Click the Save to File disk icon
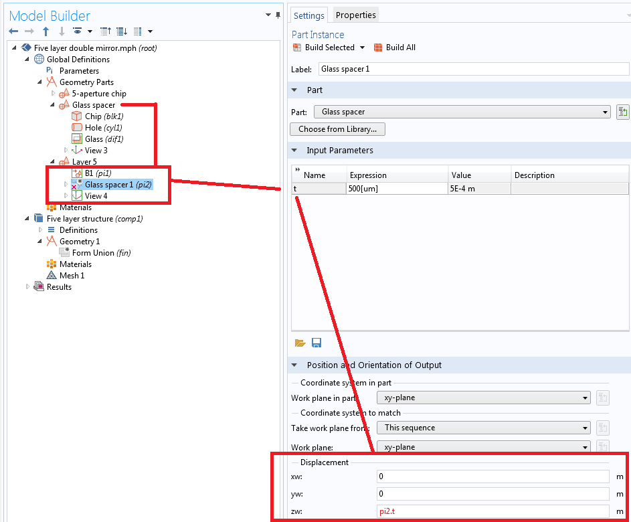 point(317,343)
